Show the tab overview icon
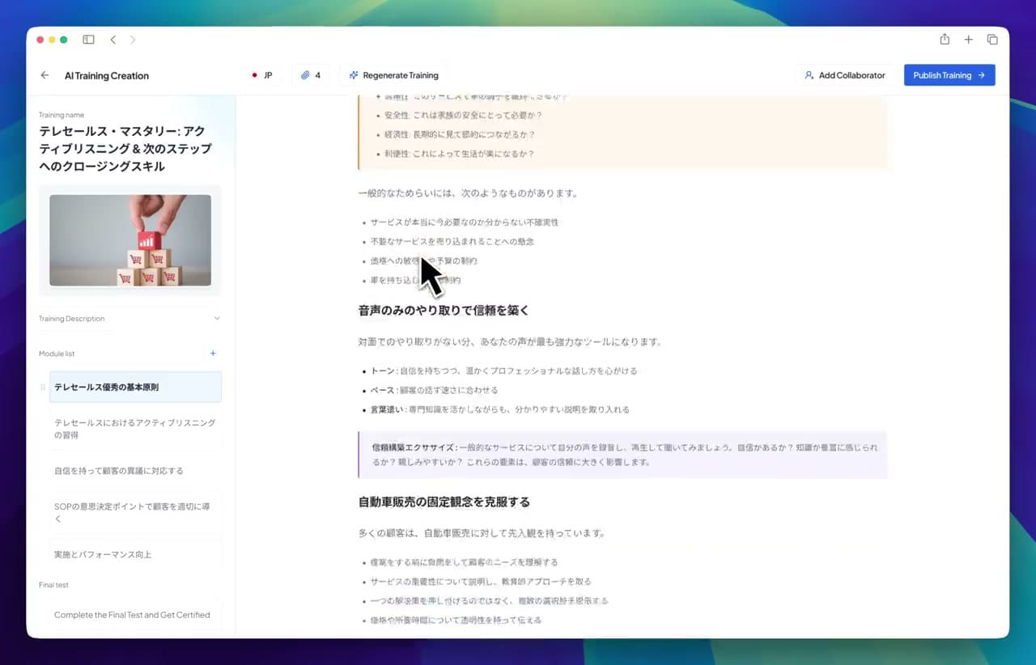 pos(992,40)
